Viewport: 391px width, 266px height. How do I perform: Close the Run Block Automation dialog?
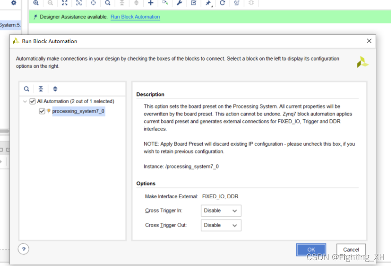click(369, 41)
